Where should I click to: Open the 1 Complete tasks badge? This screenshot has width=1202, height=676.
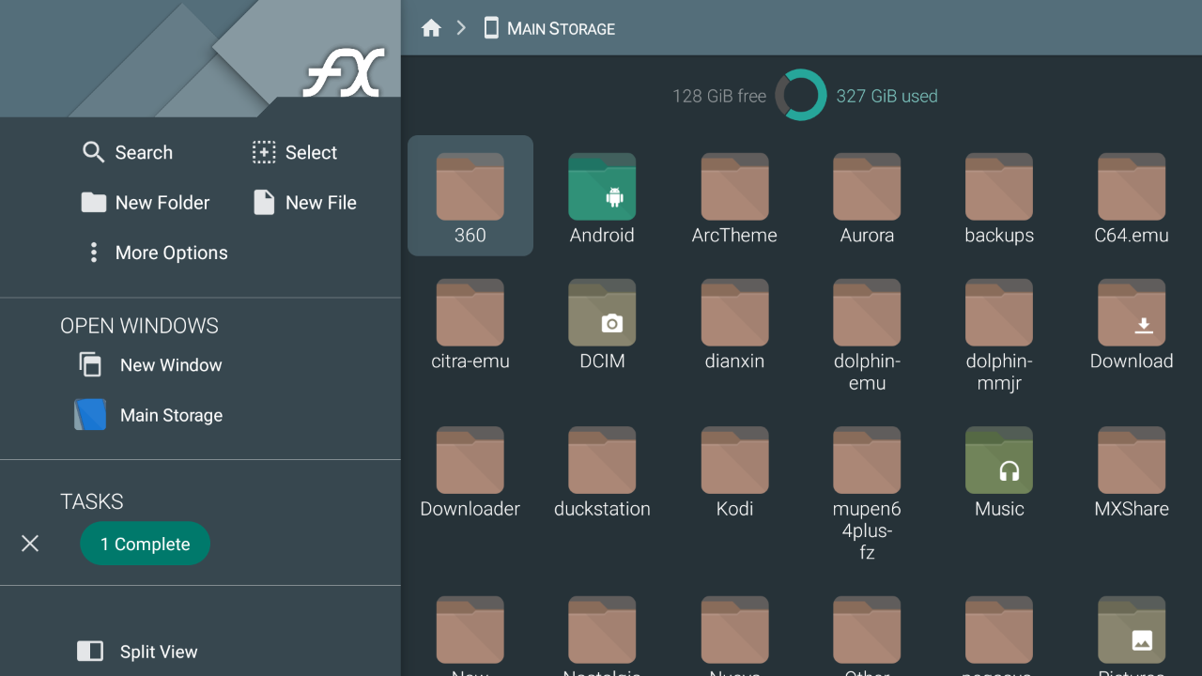(146, 544)
